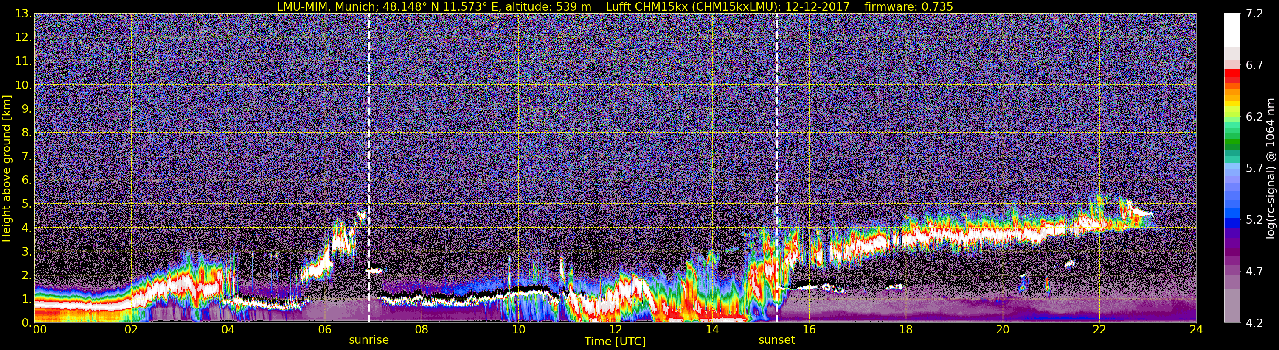Click the height axis tick label 9
The height and width of the screenshot is (350, 1279).
(x=27, y=109)
